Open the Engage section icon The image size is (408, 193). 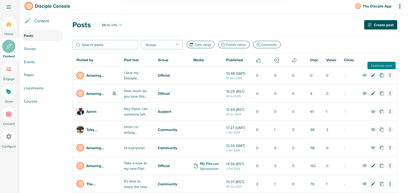(9, 69)
